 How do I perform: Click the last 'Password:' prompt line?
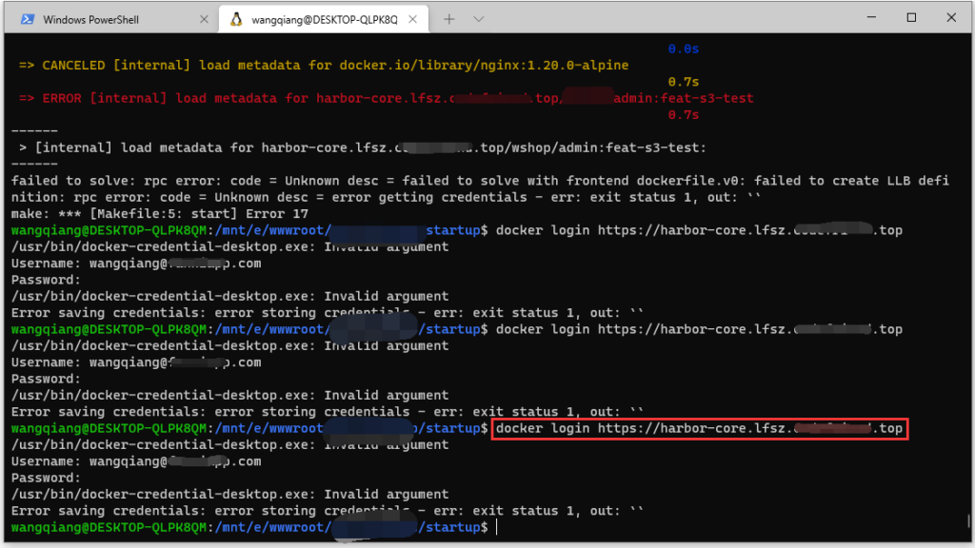tap(33, 478)
